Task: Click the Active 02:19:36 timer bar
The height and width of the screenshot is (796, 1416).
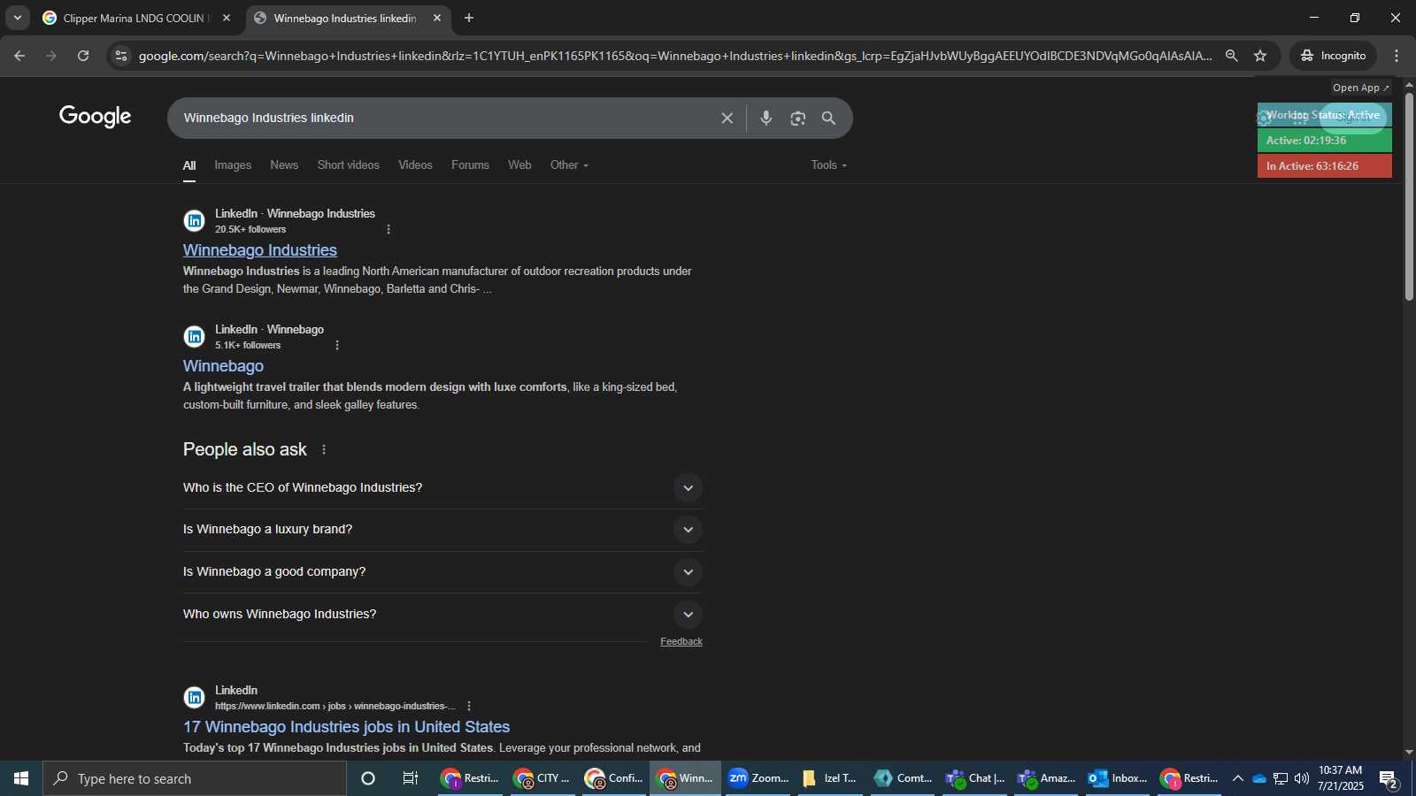Action: (x=1324, y=141)
